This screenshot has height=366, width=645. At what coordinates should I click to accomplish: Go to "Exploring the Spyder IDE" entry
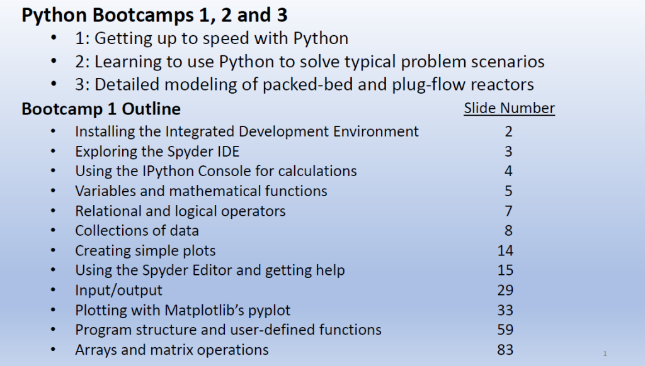(157, 152)
